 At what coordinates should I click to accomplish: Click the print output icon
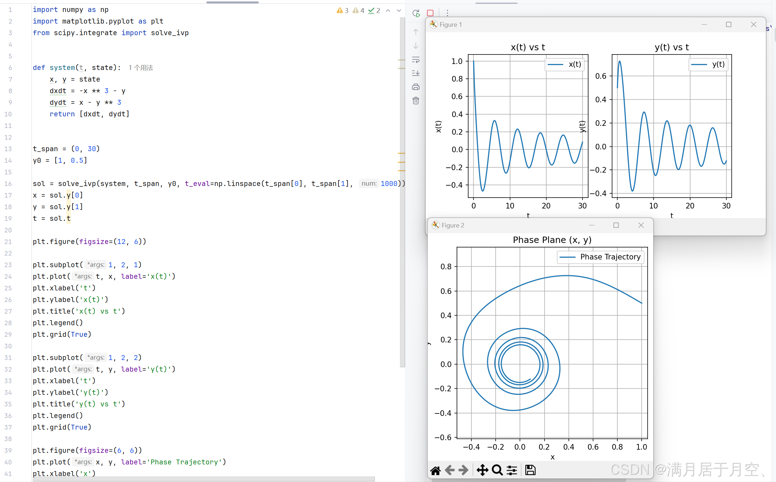point(416,87)
